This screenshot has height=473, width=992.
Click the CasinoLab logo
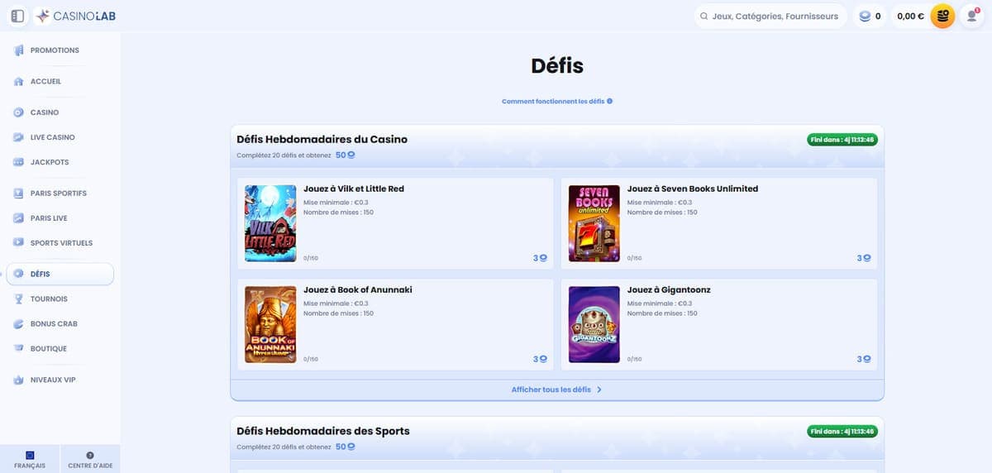pos(76,16)
